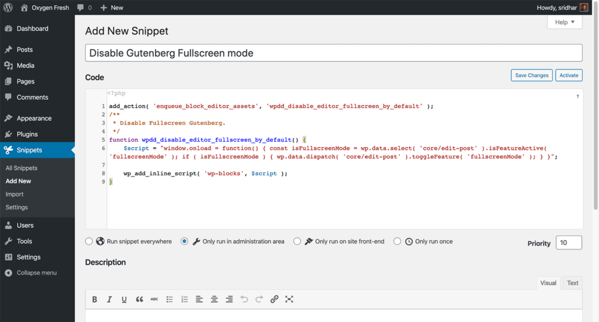Open the Snippets menu item
The width and height of the screenshot is (599, 322).
[37, 150]
